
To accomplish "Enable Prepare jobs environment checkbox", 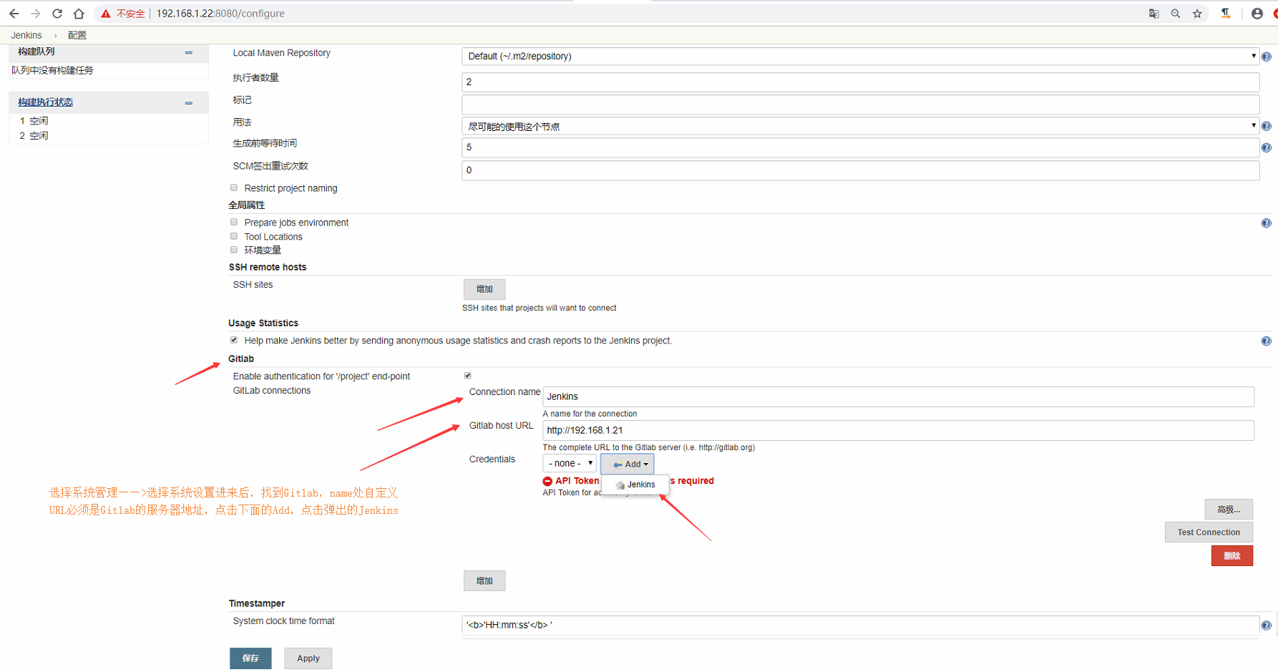I will pos(234,222).
